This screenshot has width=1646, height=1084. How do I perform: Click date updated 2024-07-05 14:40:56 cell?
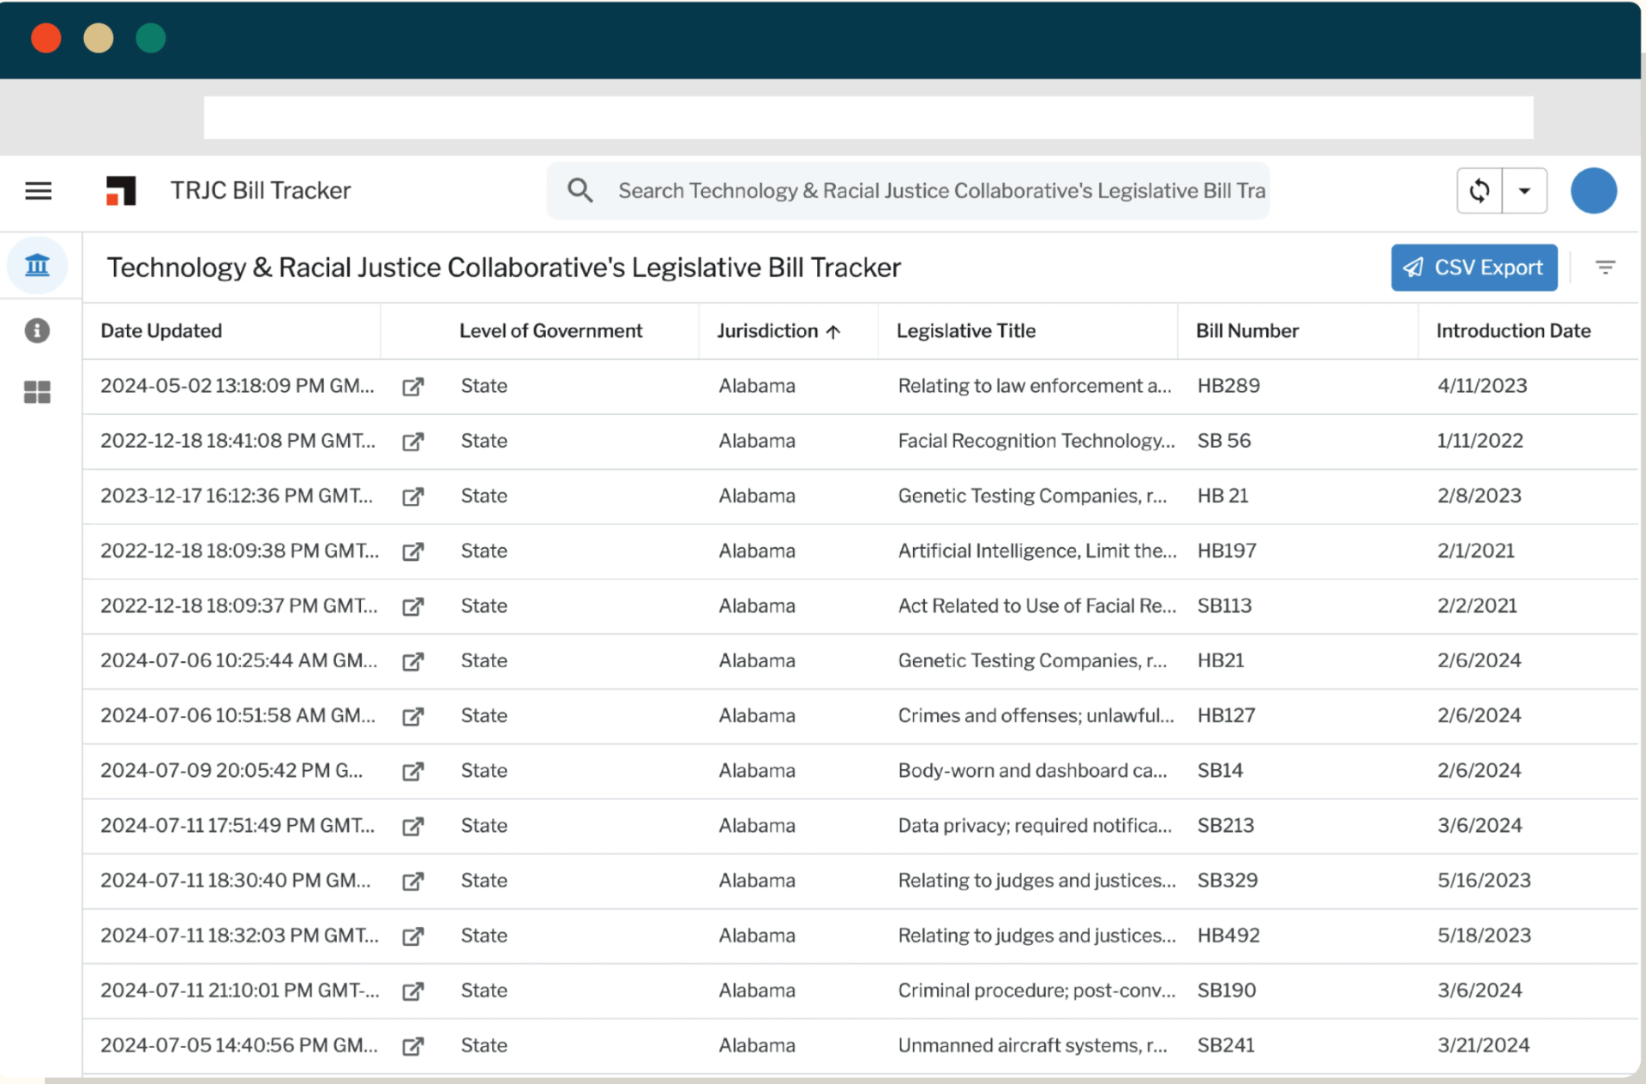coord(239,1045)
